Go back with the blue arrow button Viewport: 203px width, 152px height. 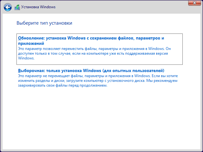pyautogui.click(x=8, y=7)
